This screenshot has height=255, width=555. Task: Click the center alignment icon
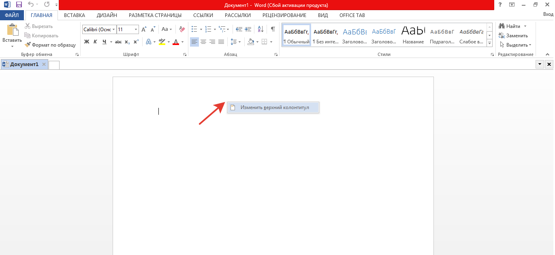click(203, 42)
